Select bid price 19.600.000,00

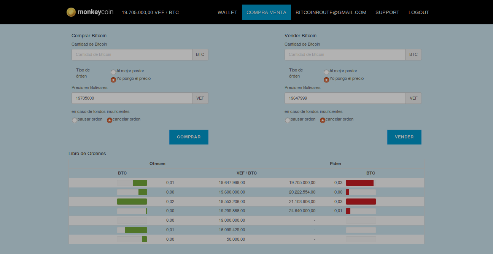coord(232,192)
